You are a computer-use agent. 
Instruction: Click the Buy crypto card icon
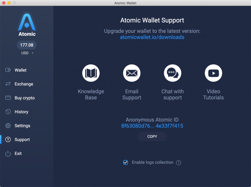click(x=8, y=98)
